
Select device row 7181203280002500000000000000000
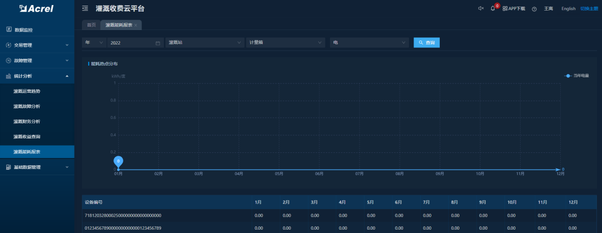[339, 215]
